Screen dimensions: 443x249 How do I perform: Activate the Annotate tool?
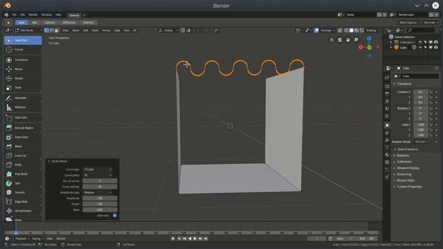[x=23, y=98]
